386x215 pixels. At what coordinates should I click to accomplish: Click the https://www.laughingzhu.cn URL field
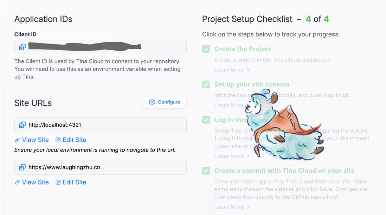pyautogui.click(x=105, y=167)
